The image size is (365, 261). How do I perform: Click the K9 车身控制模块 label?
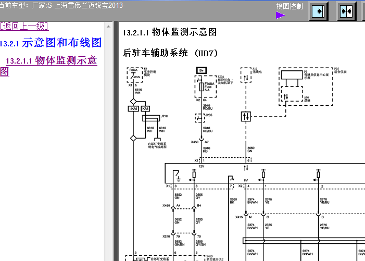[150, 72]
